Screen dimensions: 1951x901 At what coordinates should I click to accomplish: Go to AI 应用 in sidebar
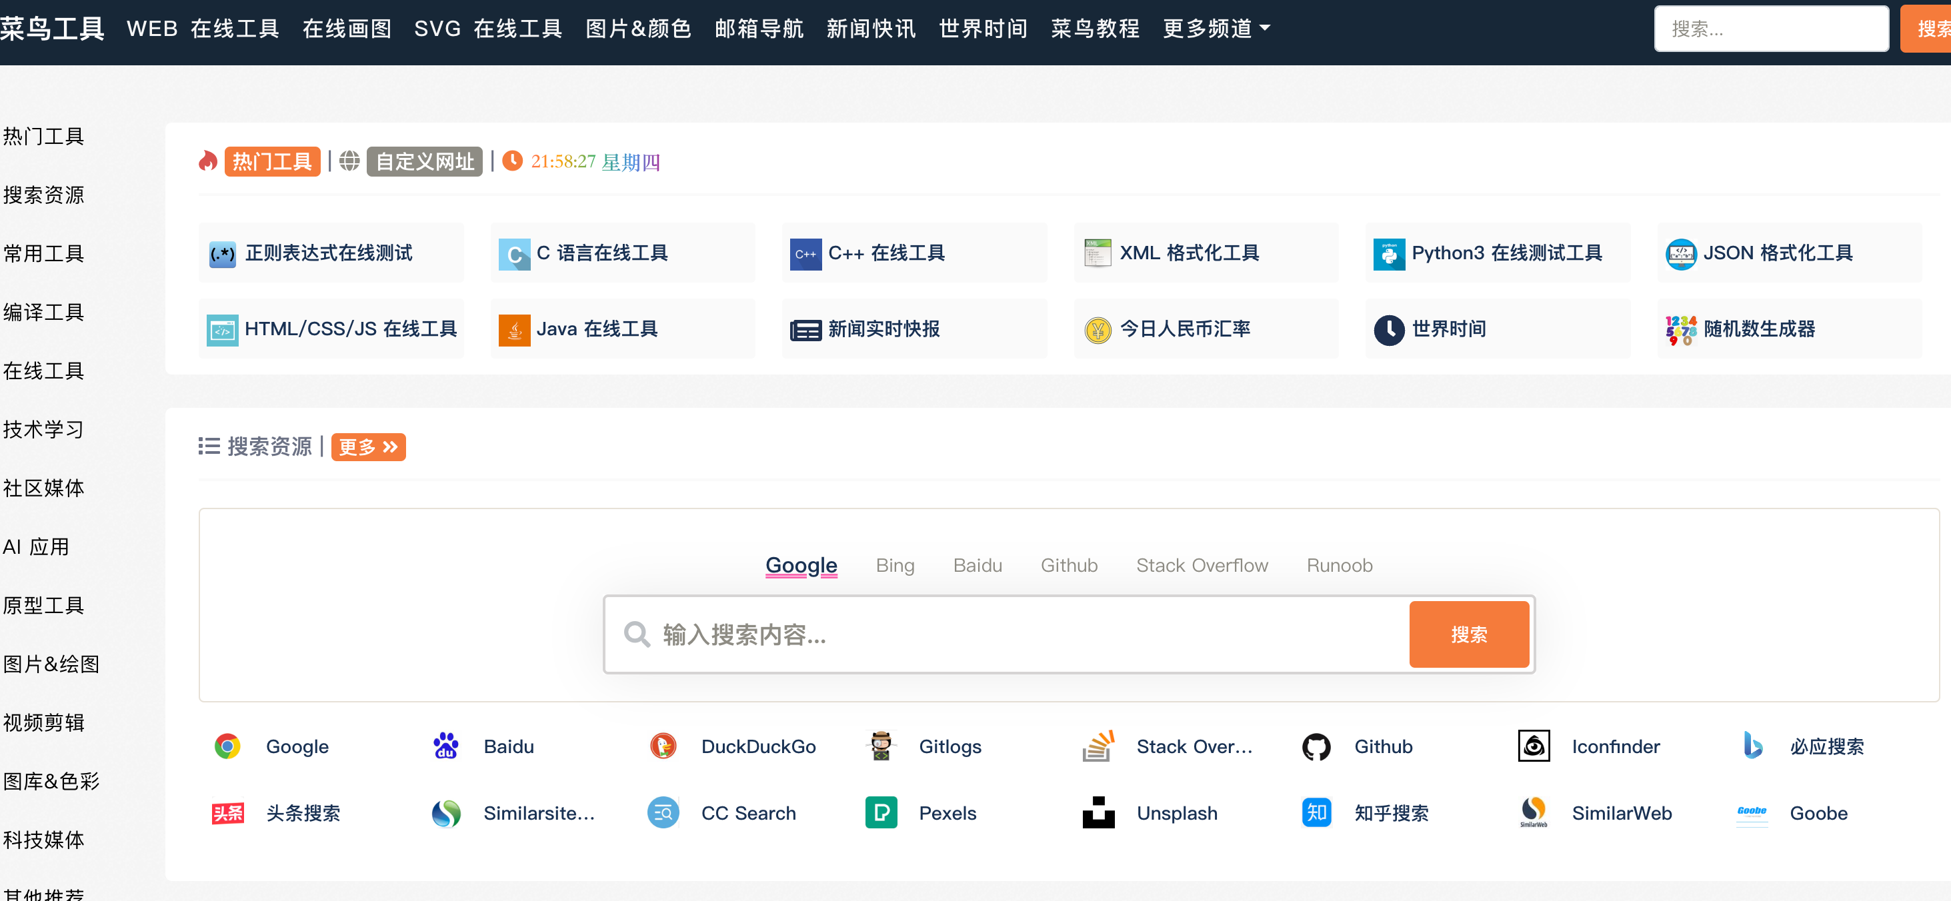point(37,546)
